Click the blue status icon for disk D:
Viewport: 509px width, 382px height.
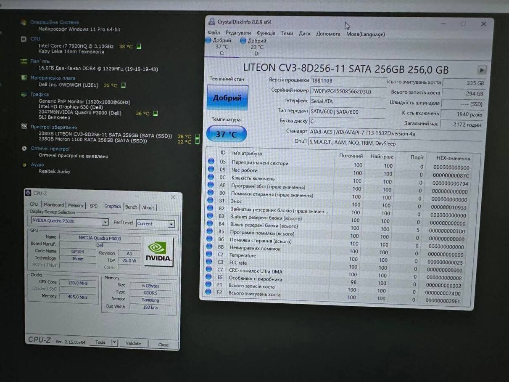[243, 41]
